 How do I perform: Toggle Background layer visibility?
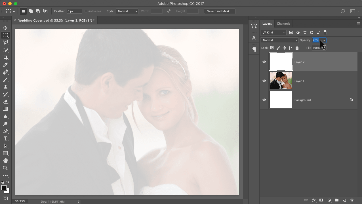pyautogui.click(x=264, y=100)
